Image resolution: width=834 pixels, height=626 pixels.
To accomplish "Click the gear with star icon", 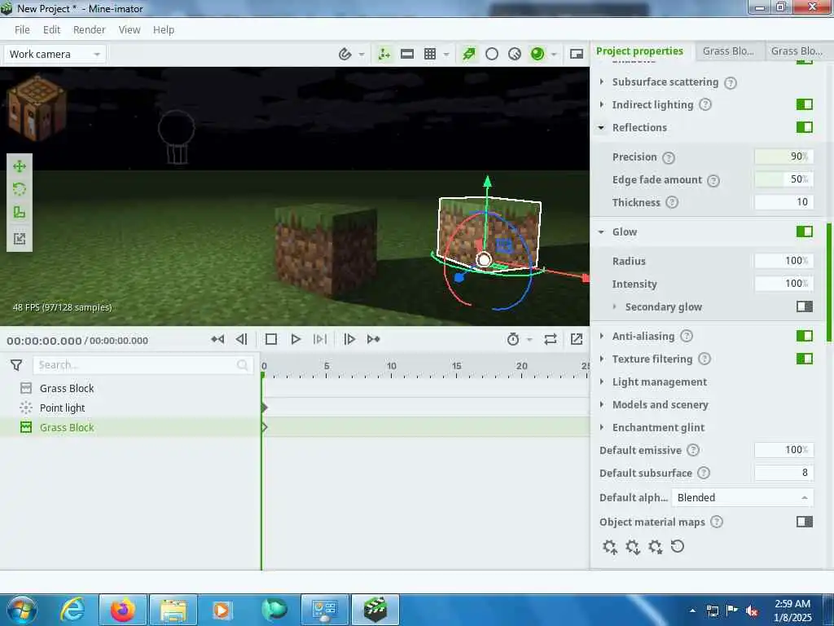I will coord(656,547).
